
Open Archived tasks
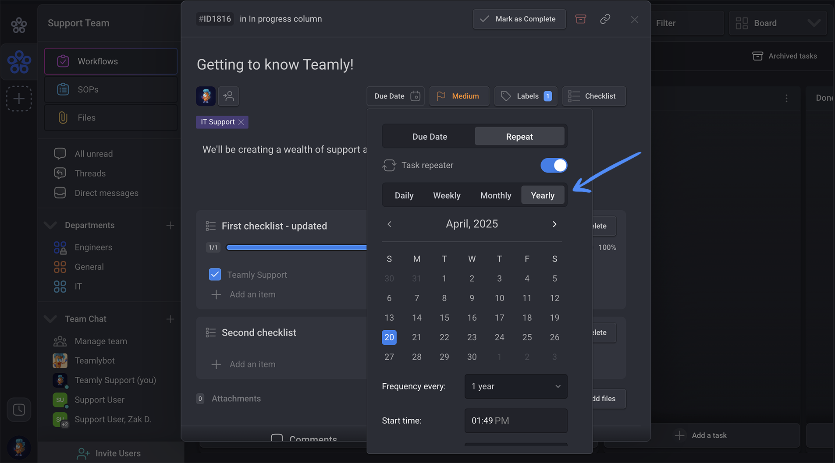click(785, 56)
